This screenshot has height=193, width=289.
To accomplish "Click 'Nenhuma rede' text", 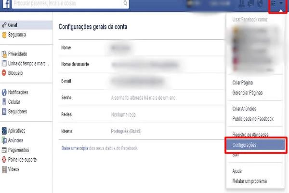I will click(x=123, y=115).
